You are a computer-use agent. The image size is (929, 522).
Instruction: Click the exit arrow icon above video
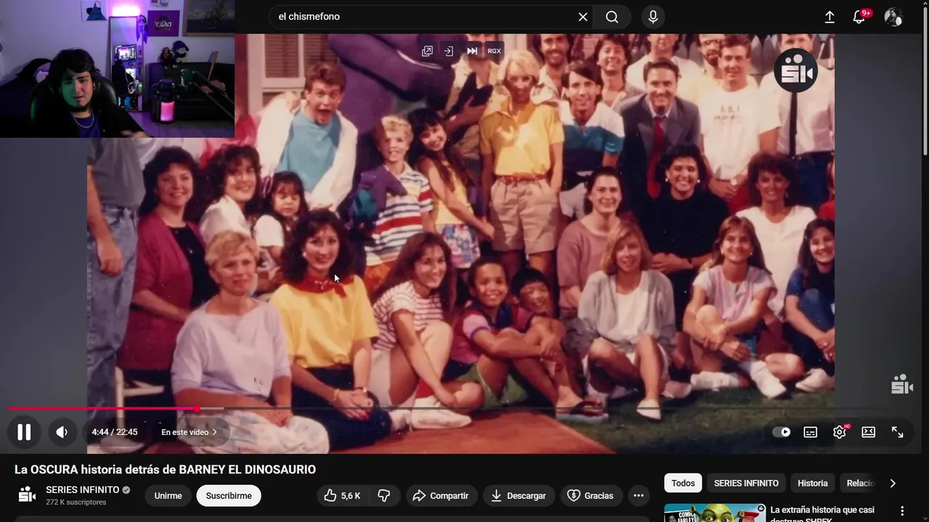coord(449,51)
